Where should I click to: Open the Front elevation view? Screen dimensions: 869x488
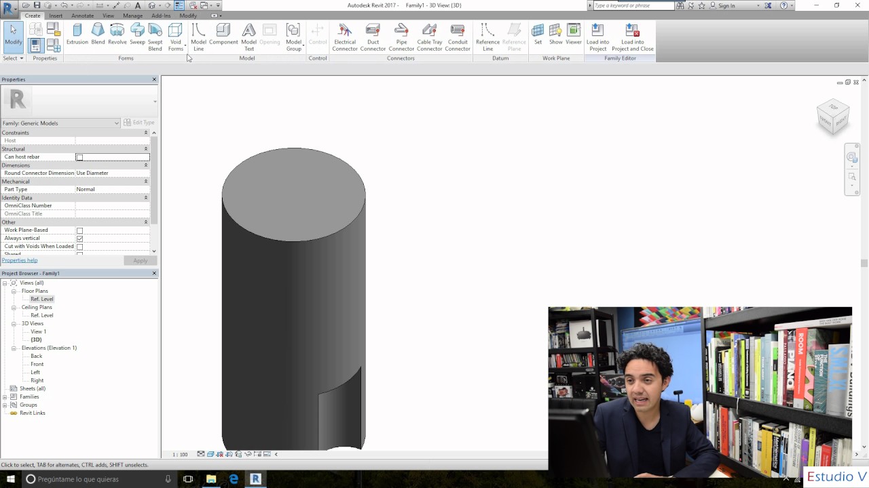tap(37, 364)
